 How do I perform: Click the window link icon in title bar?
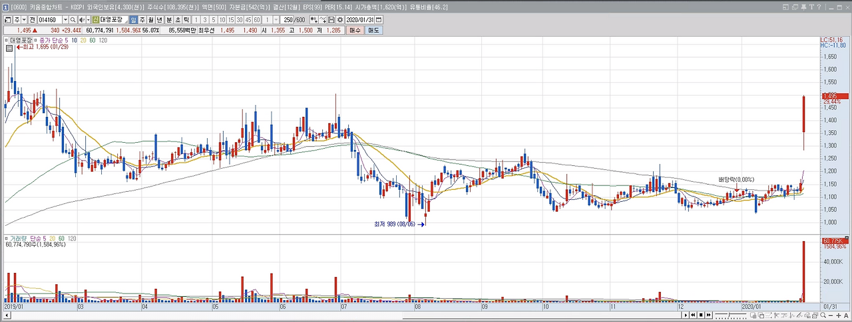[785, 7]
